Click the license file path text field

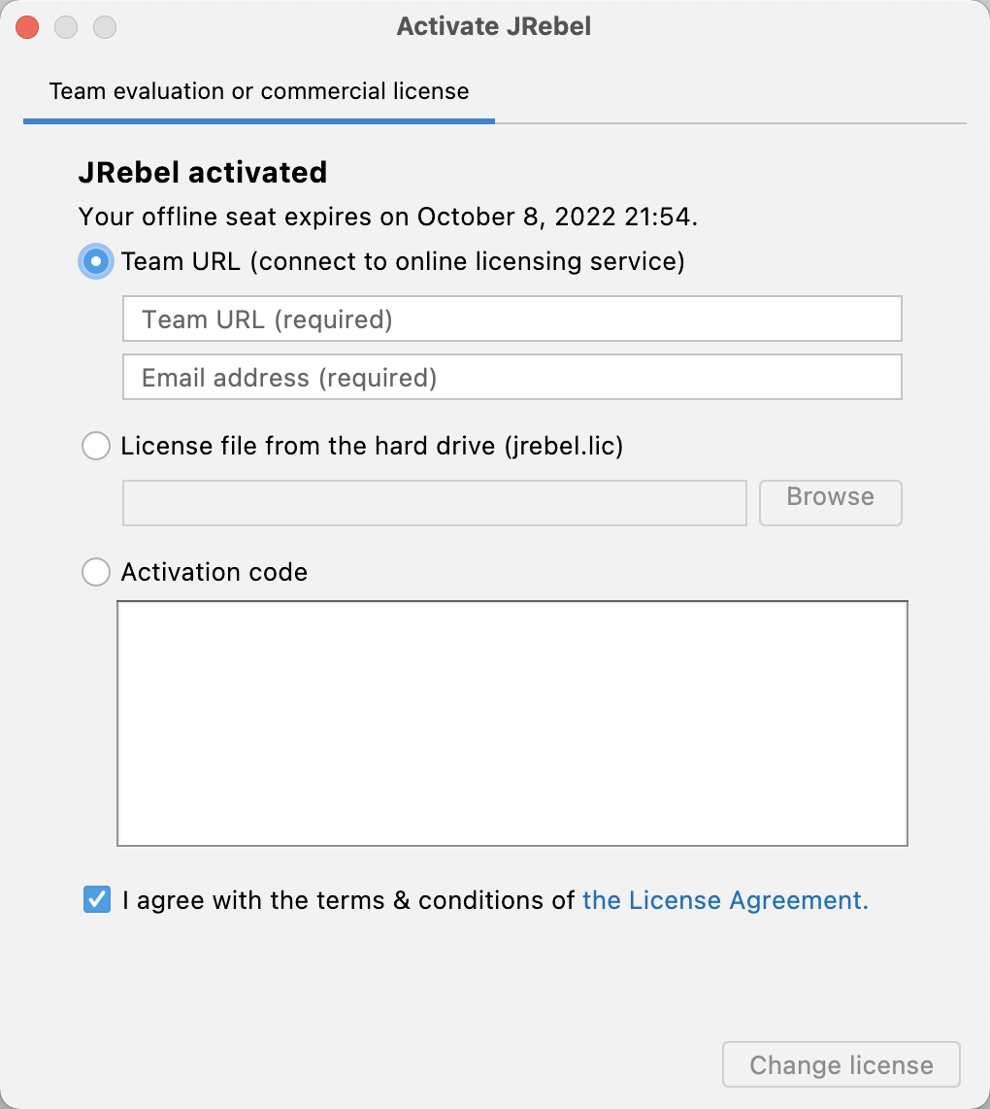434,503
